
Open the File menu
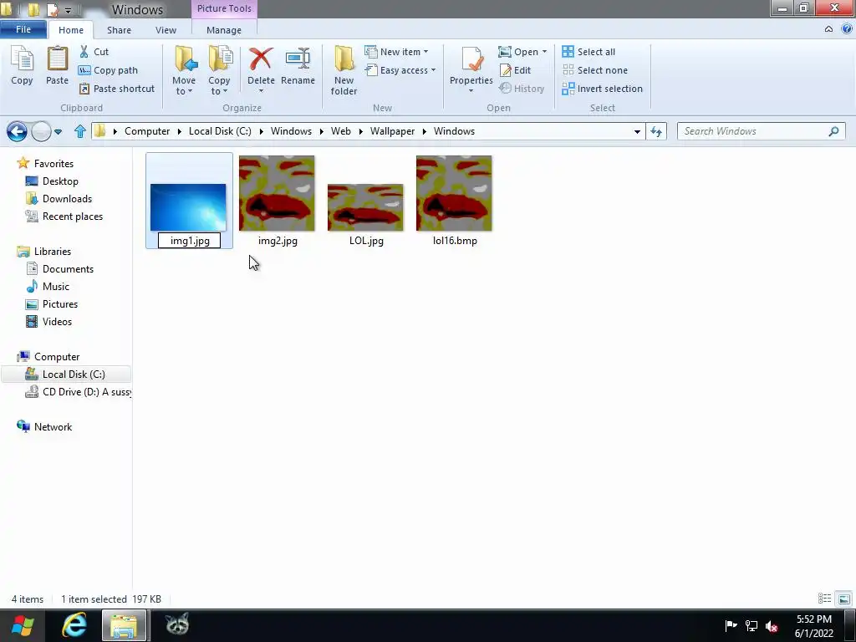click(x=23, y=29)
